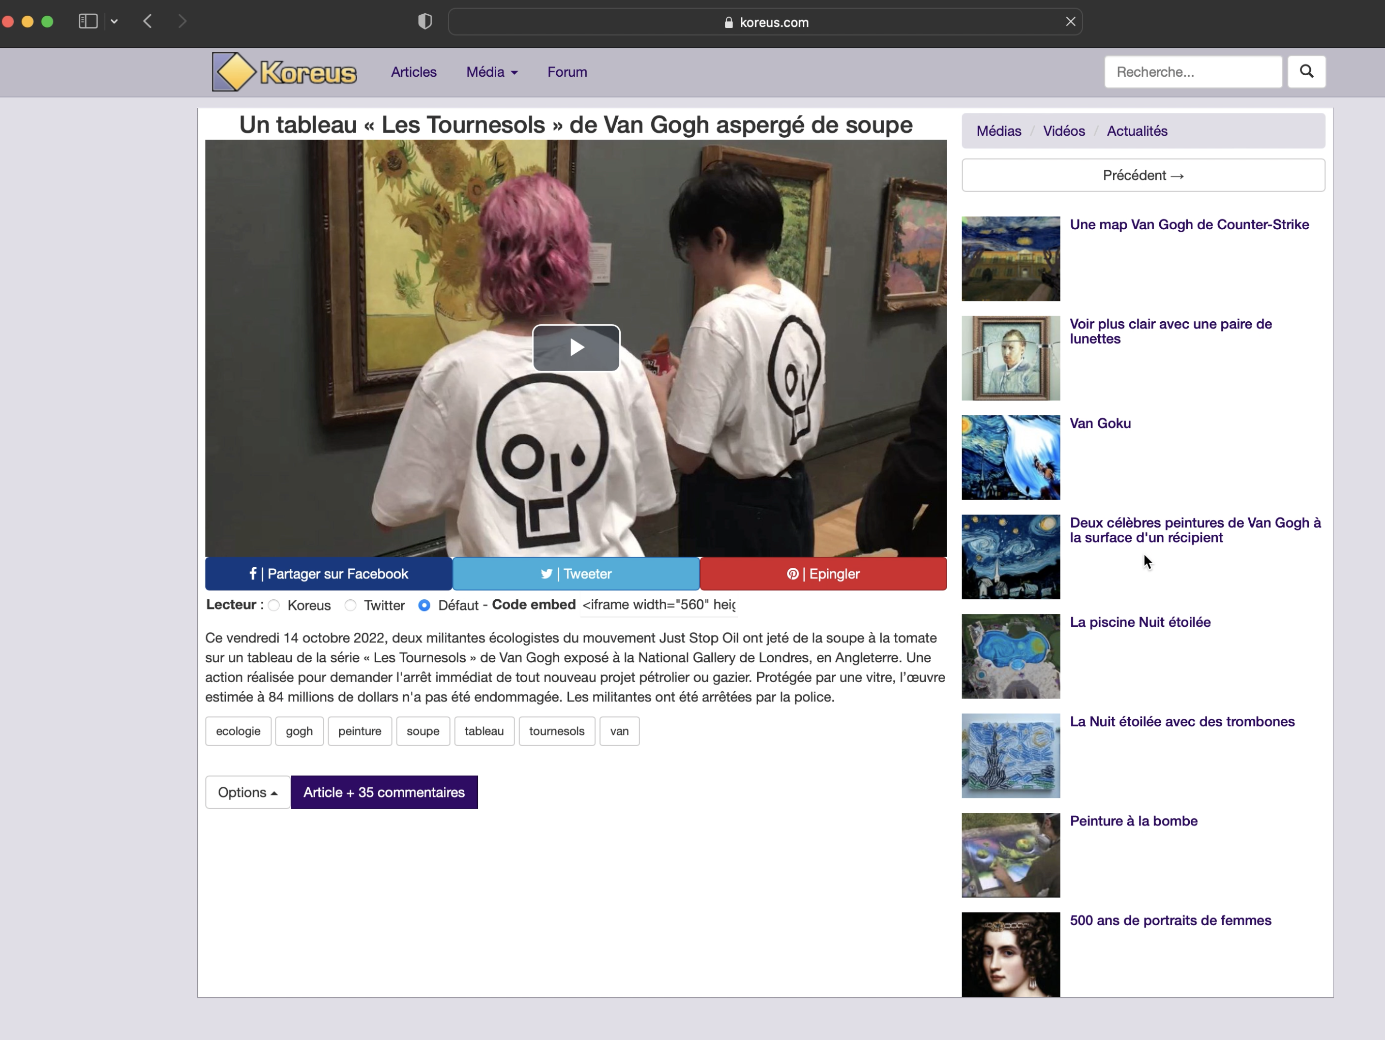
Task: Select the Twitter player radio button
Action: pos(350,605)
